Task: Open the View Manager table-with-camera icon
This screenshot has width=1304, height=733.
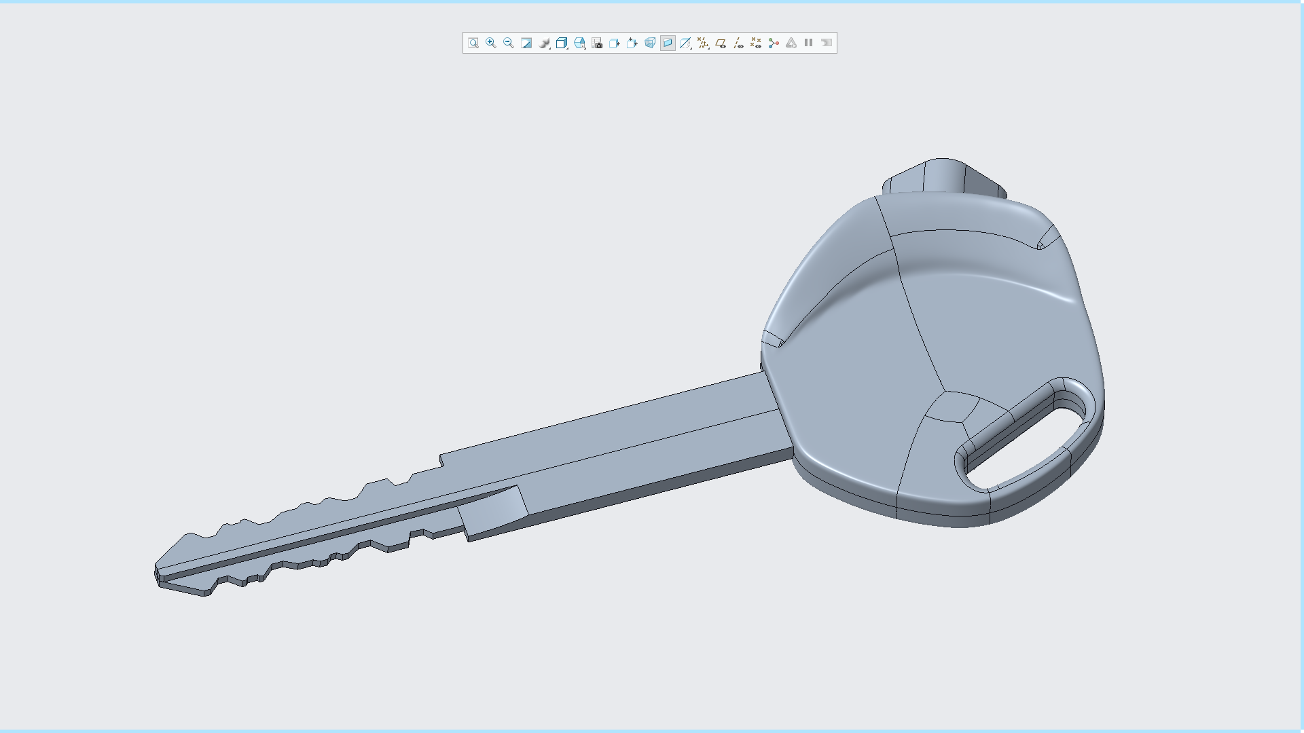Action: click(597, 43)
